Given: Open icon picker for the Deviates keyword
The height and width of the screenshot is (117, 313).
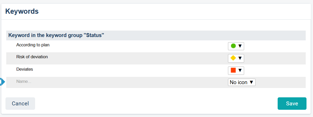Looking at the screenshot, I should [x=236, y=70].
